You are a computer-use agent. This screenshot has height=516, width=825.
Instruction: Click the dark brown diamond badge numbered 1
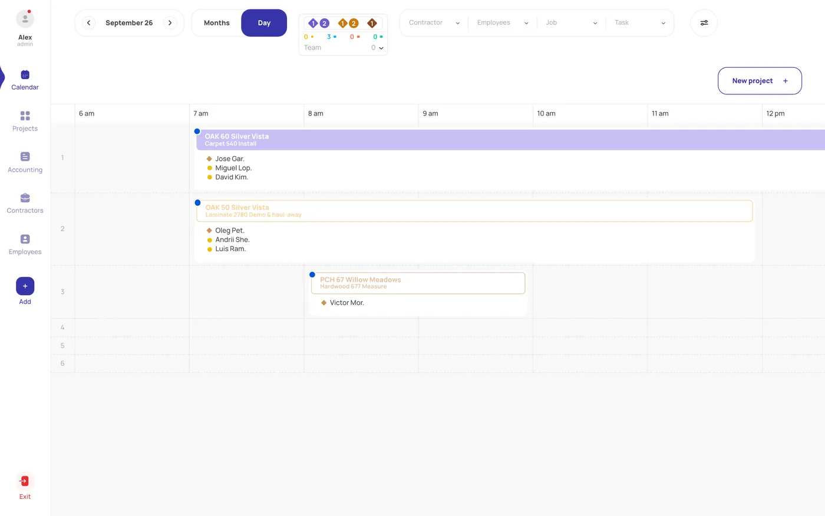click(x=372, y=24)
